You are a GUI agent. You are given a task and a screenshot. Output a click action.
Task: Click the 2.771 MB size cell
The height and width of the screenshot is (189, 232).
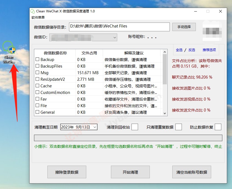pyautogui.click(x=86, y=79)
